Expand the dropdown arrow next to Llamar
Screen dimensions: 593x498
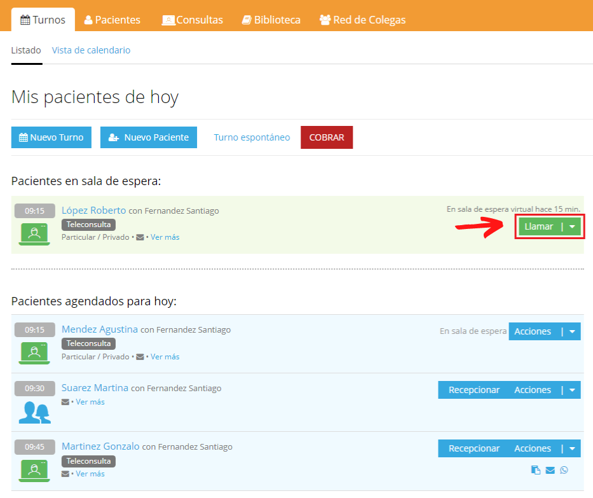pyautogui.click(x=572, y=226)
